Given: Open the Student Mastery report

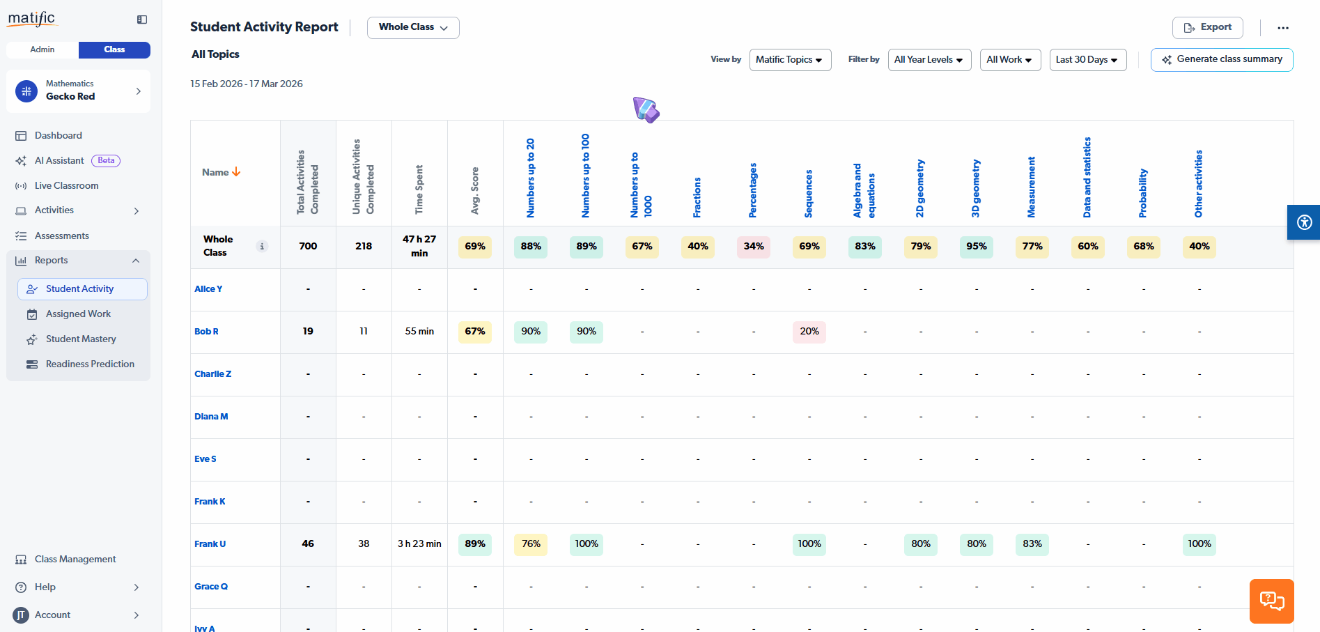Looking at the screenshot, I should [x=81, y=339].
